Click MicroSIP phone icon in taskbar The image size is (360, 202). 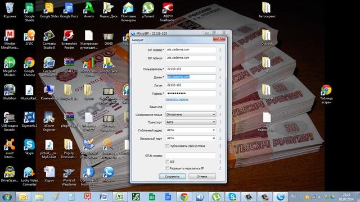(280, 197)
